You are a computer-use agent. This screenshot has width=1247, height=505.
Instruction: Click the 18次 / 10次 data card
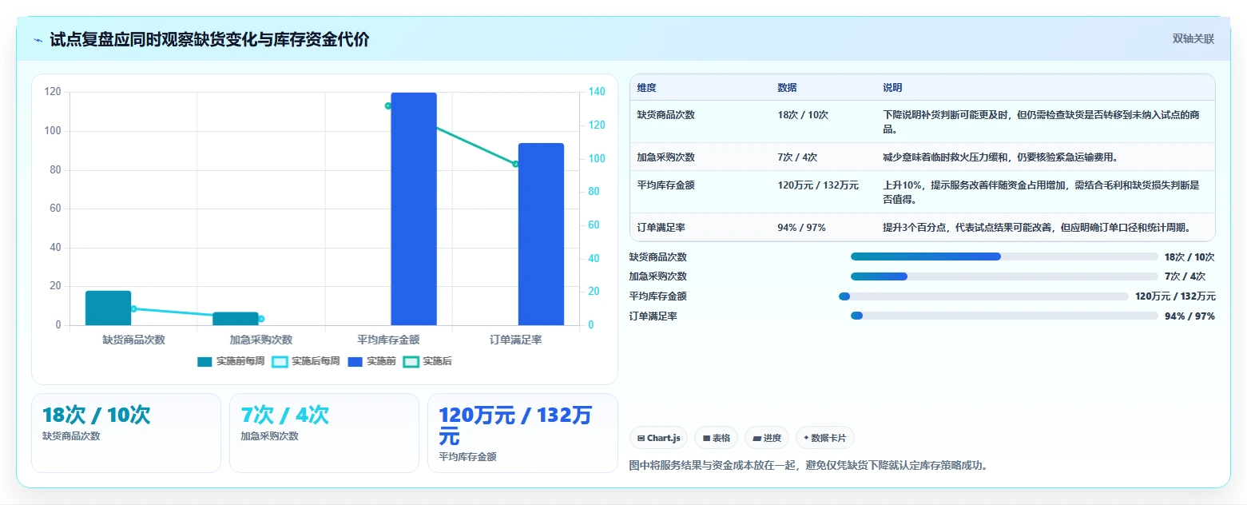coord(126,433)
